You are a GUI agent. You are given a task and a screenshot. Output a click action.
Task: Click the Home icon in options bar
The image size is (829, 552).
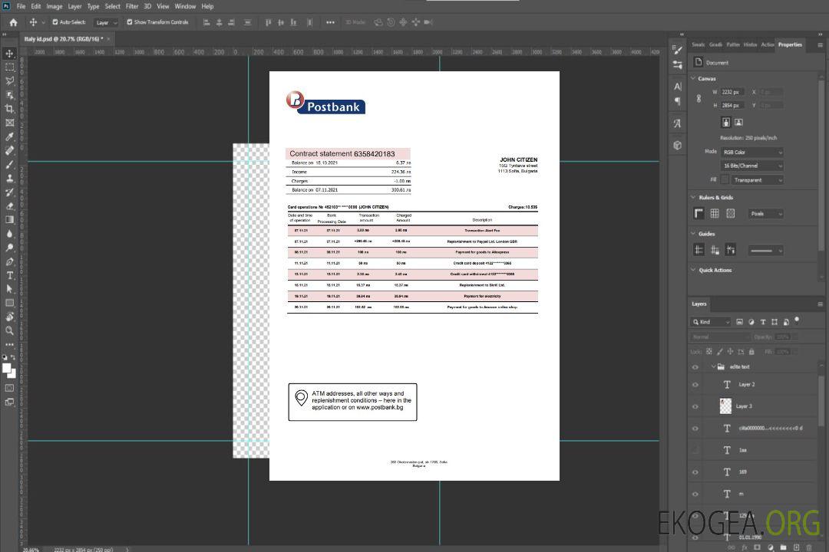click(13, 22)
